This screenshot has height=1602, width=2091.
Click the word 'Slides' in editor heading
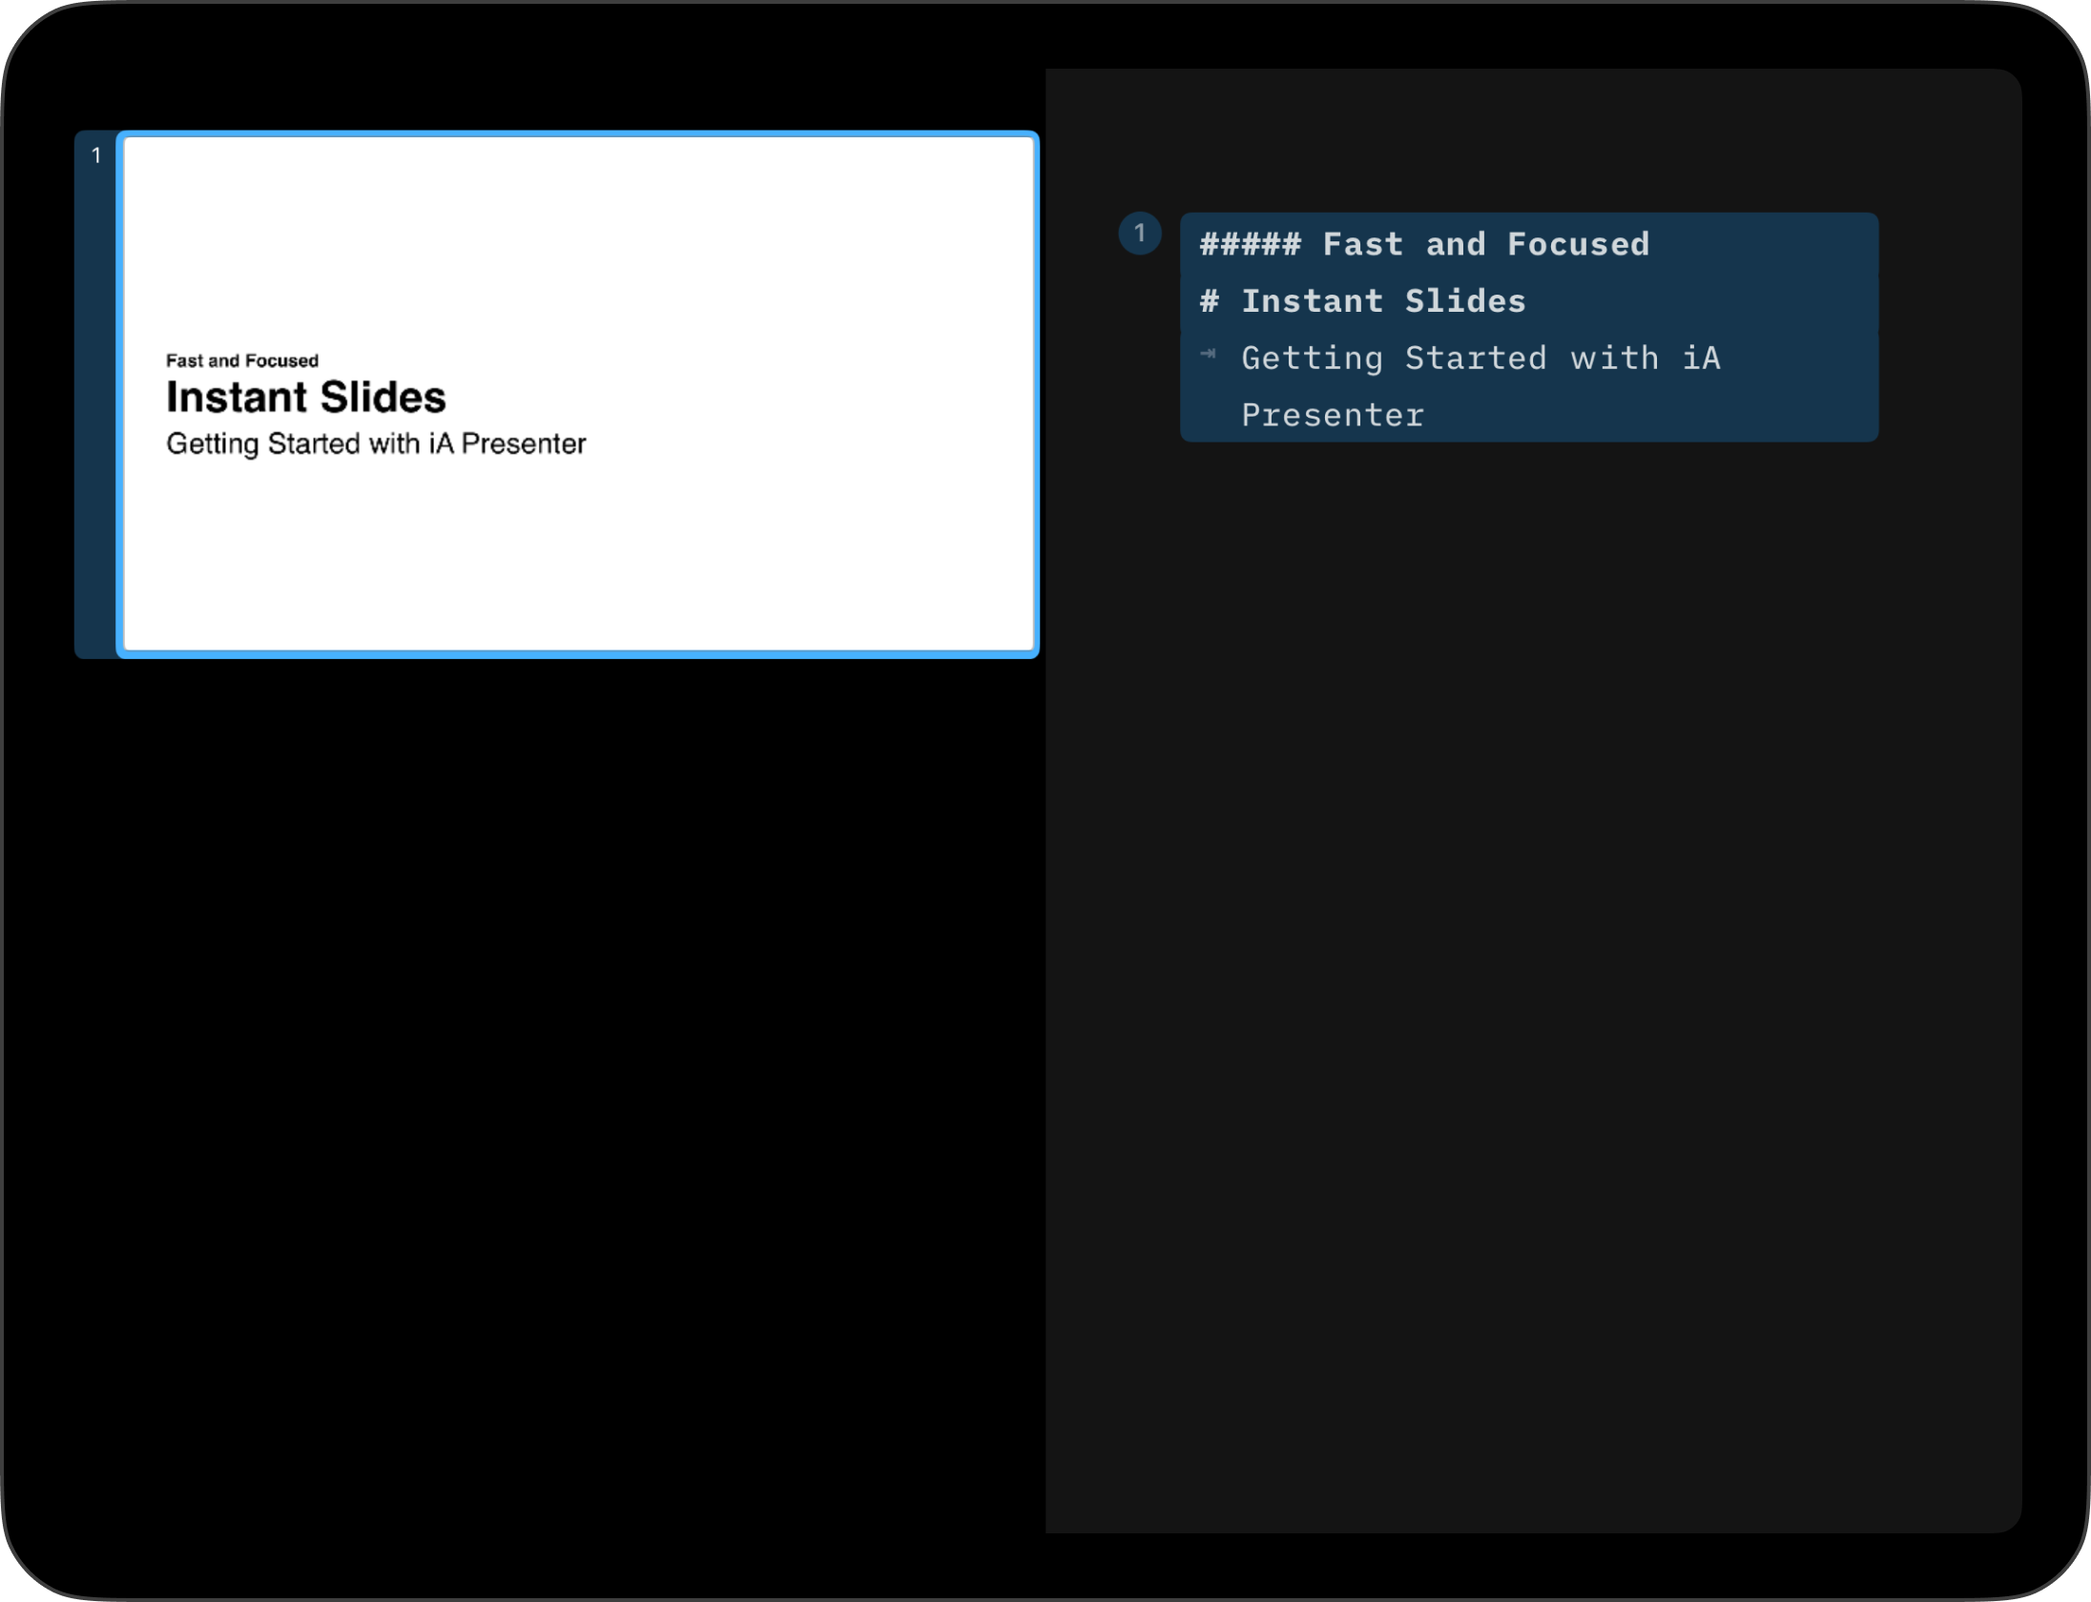[1465, 302]
